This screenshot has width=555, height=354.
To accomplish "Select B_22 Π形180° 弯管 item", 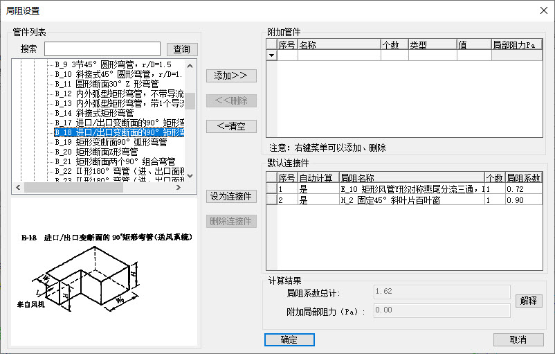I will point(119,171).
